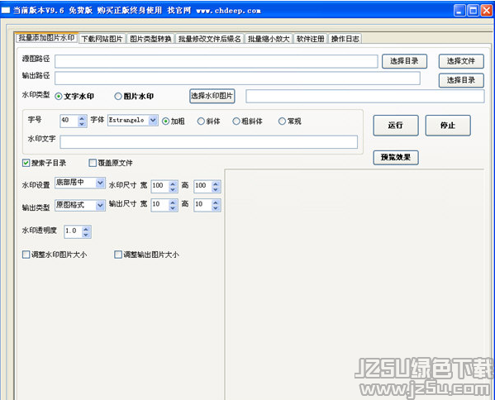
Task: Click the 选择水印图片 button
Action: pos(212,96)
